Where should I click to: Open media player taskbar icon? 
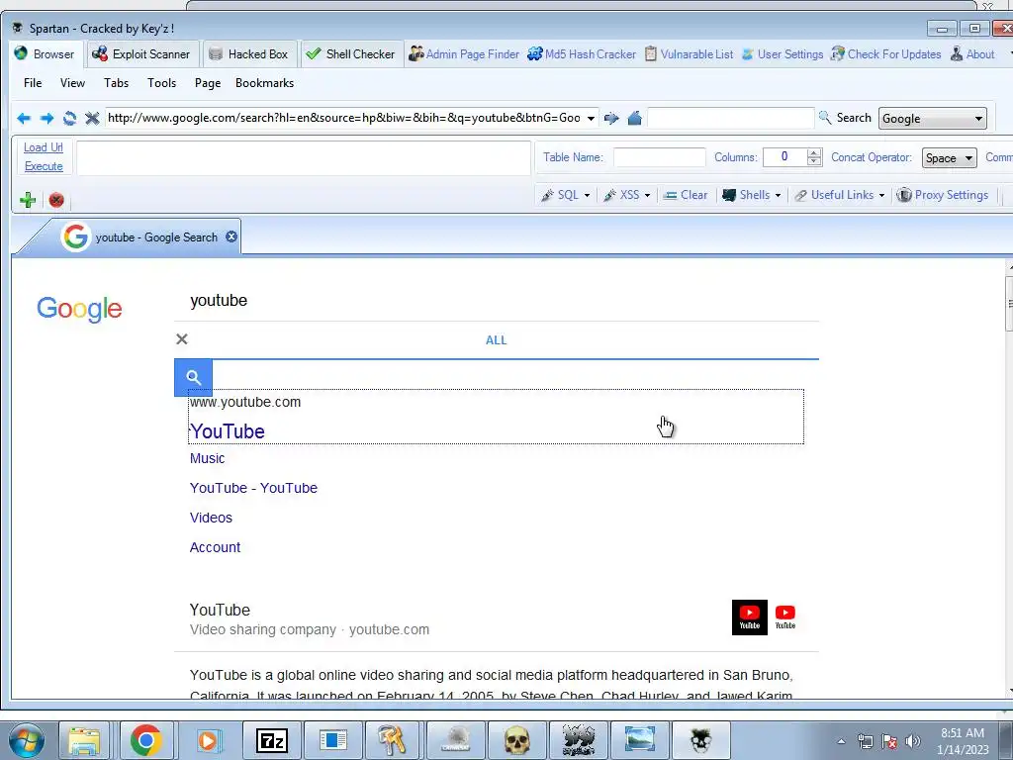(208, 740)
